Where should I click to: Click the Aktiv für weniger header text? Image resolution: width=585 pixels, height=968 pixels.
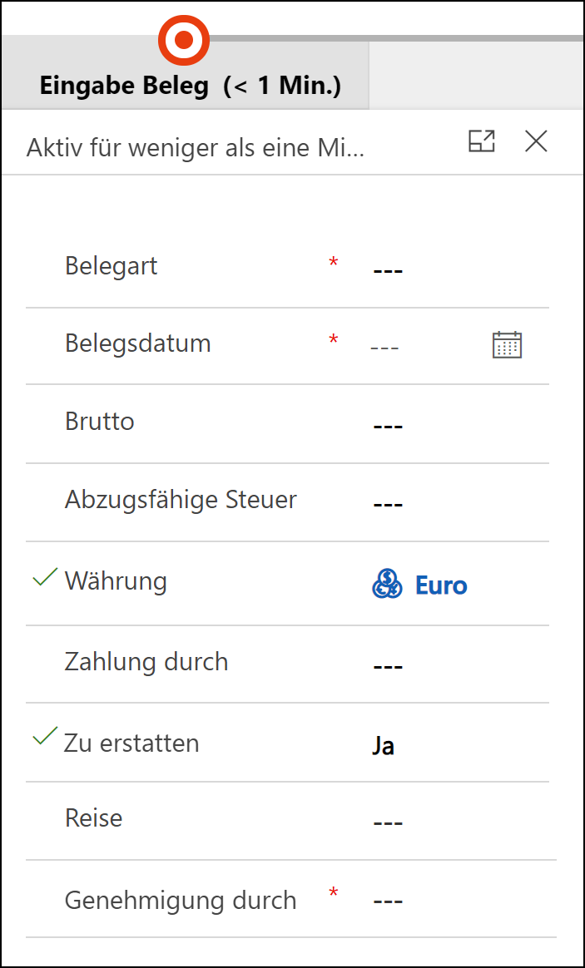point(196,148)
